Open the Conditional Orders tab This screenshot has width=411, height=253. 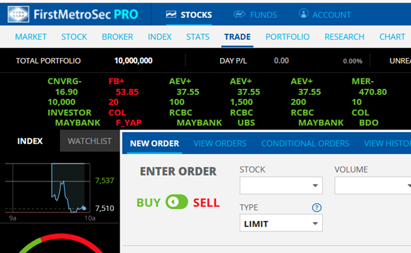[305, 143]
